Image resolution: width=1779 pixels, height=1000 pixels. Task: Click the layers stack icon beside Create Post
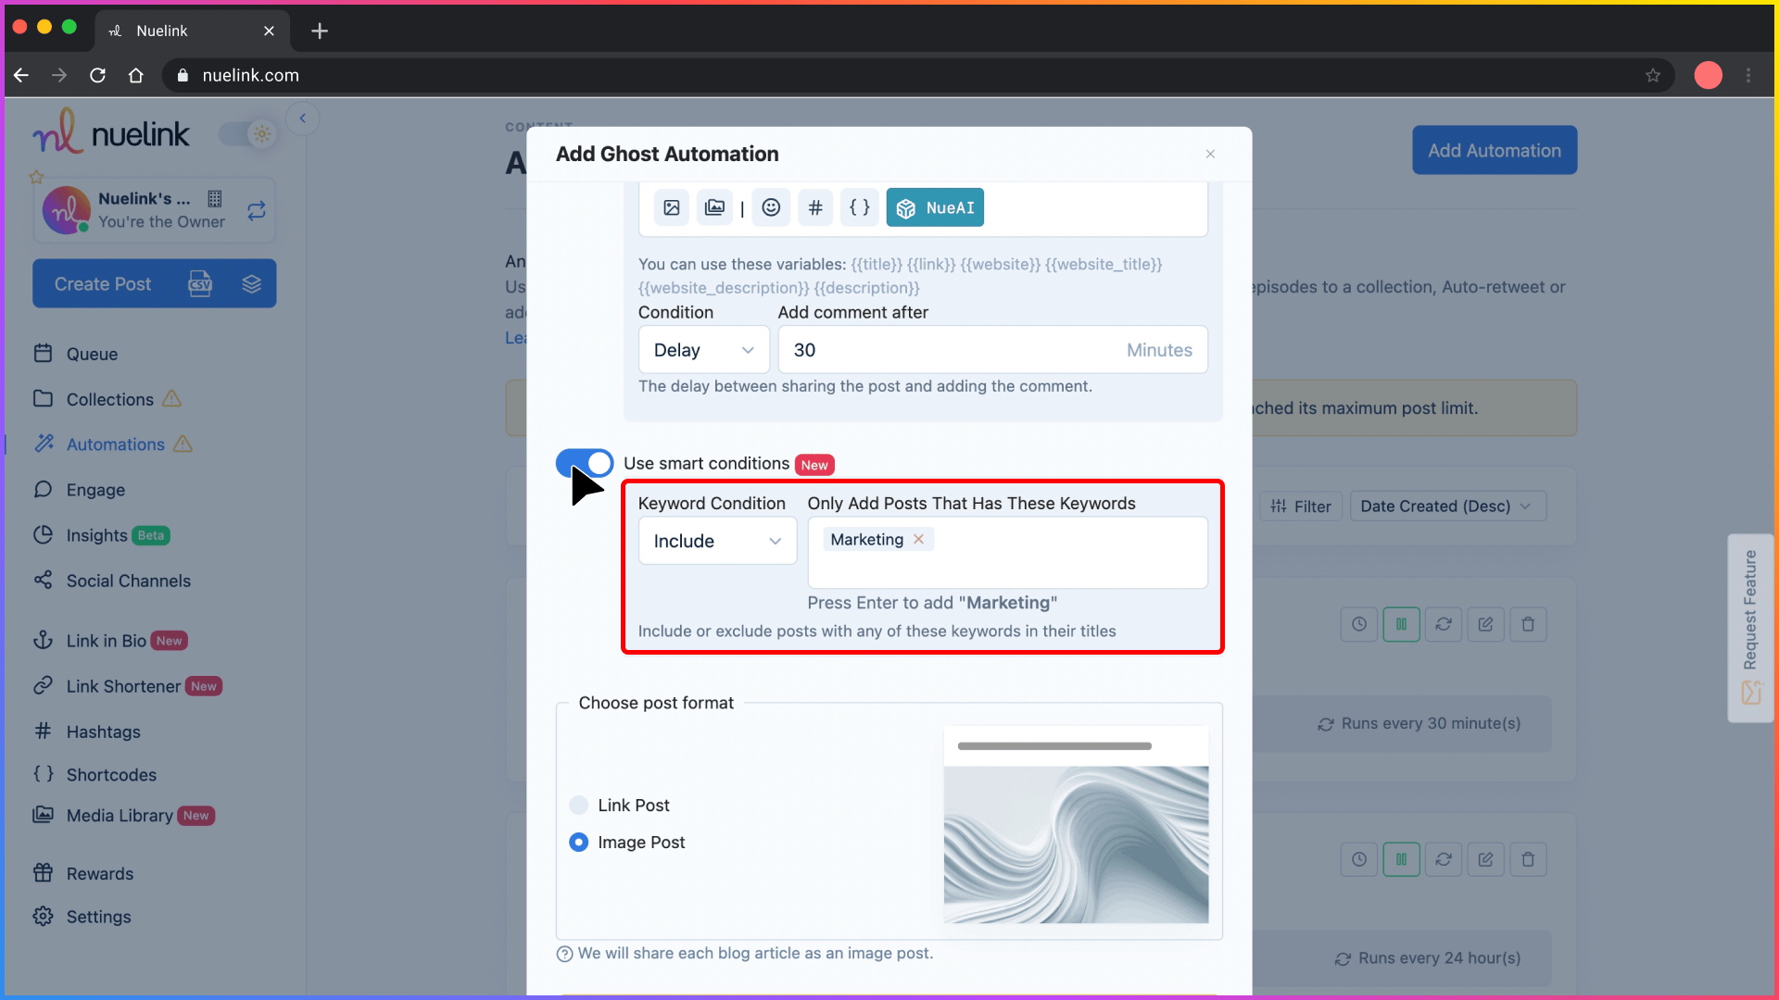coord(252,284)
